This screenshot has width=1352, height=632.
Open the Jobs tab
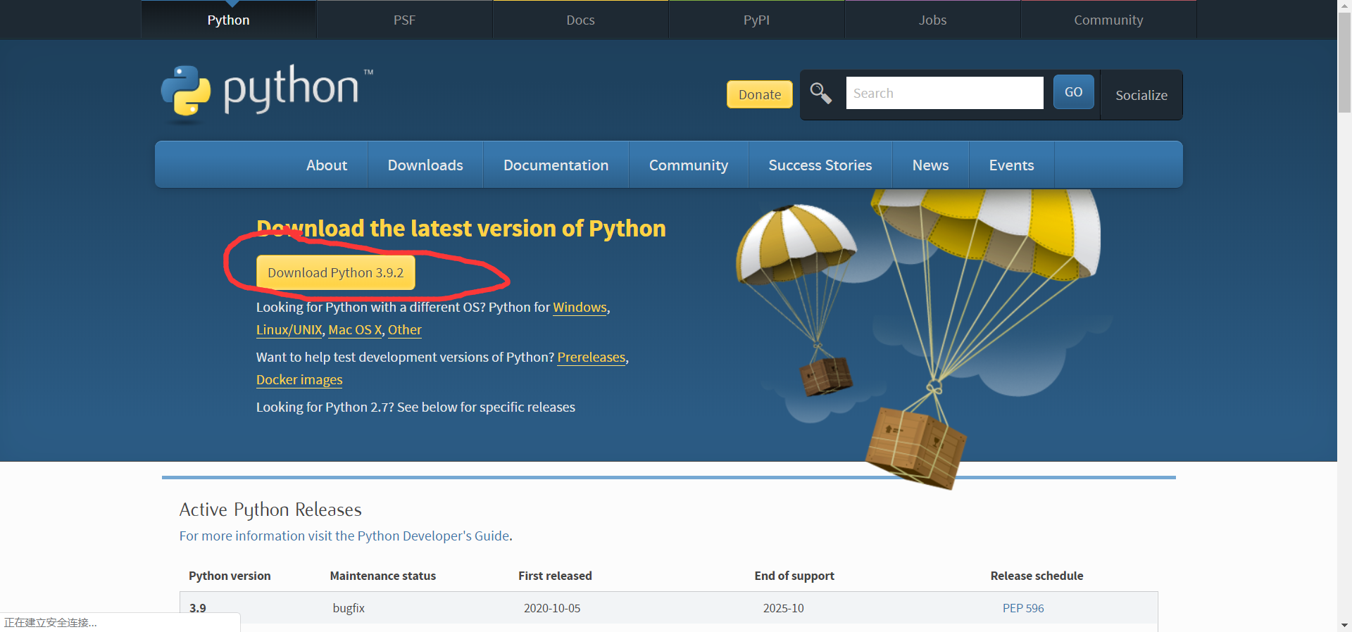(932, 20)
